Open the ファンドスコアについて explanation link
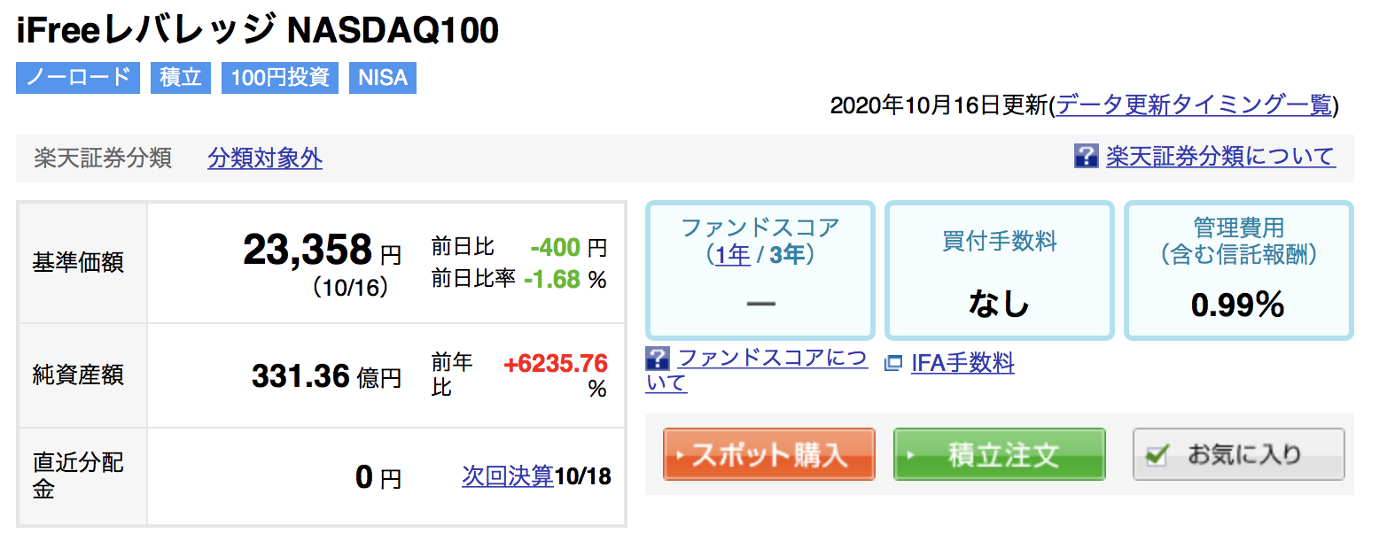Image resolution: width=1379 pixels, height=533 pixels. (x=757, y=370)
